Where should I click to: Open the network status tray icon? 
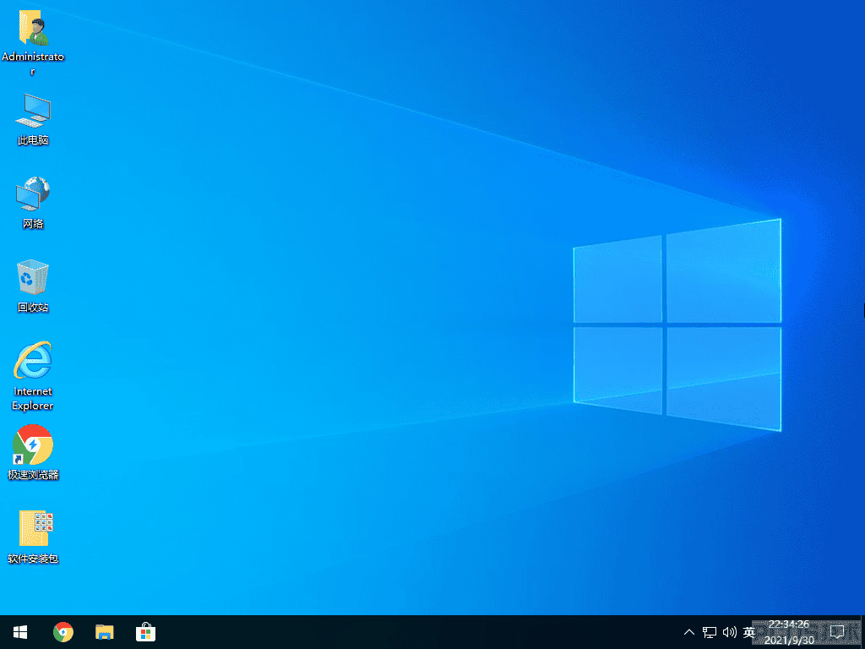[x=710, y=632]
